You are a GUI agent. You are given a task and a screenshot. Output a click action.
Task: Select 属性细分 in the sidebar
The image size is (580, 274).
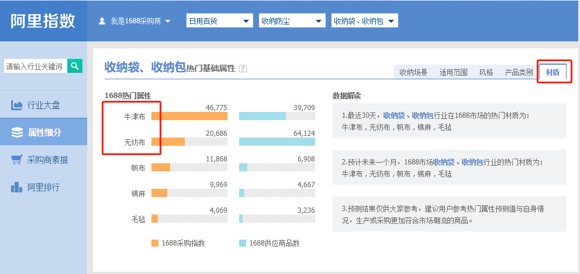click(x=43, y=132)
